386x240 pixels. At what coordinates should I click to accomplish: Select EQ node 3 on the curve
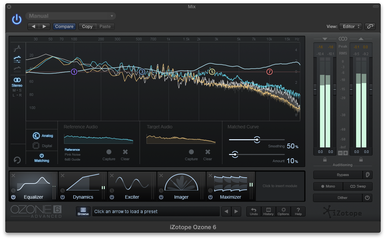[142, 72]
